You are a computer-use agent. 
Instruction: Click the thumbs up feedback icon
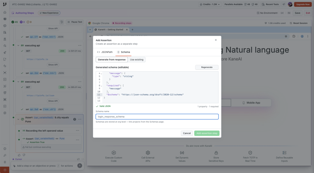click(x=19, y=155)
